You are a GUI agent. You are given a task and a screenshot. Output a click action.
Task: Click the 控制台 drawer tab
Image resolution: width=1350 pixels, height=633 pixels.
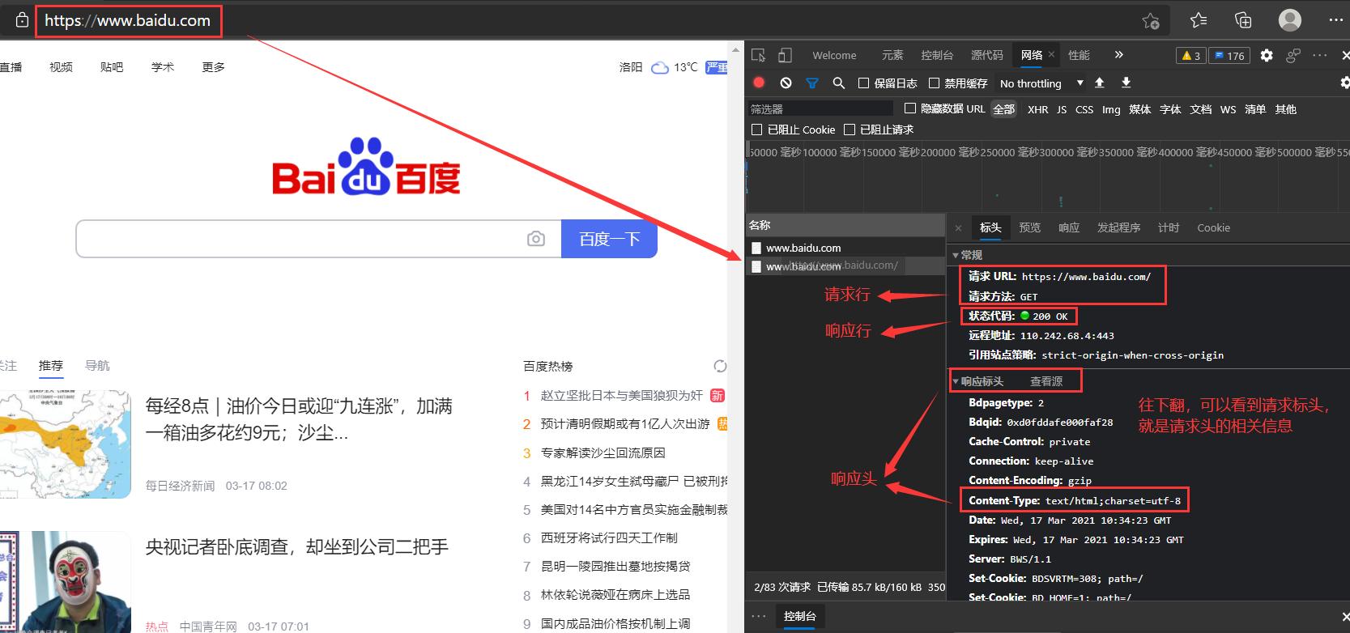pyautogui.click(x=799, y=616)
